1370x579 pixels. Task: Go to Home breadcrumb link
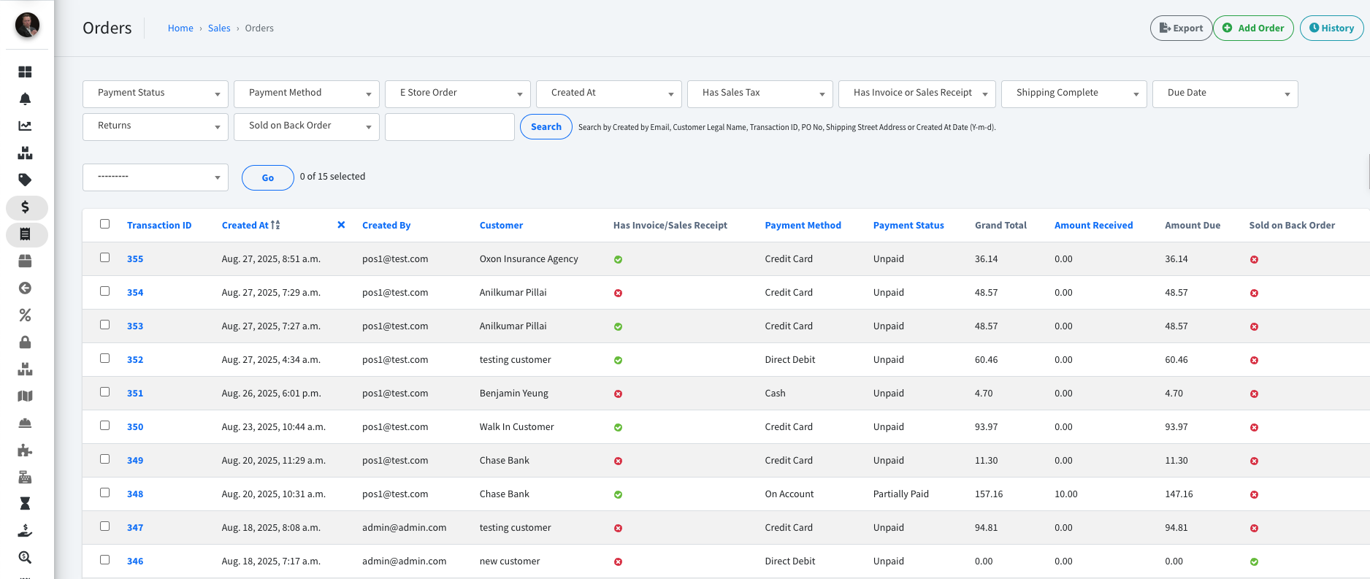180,28
